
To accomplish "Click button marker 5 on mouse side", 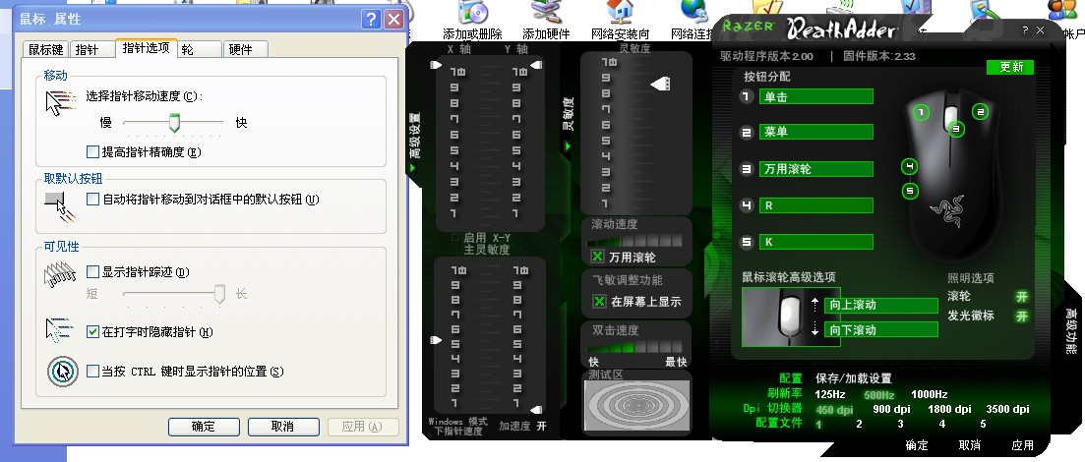I will coord(910,191).
